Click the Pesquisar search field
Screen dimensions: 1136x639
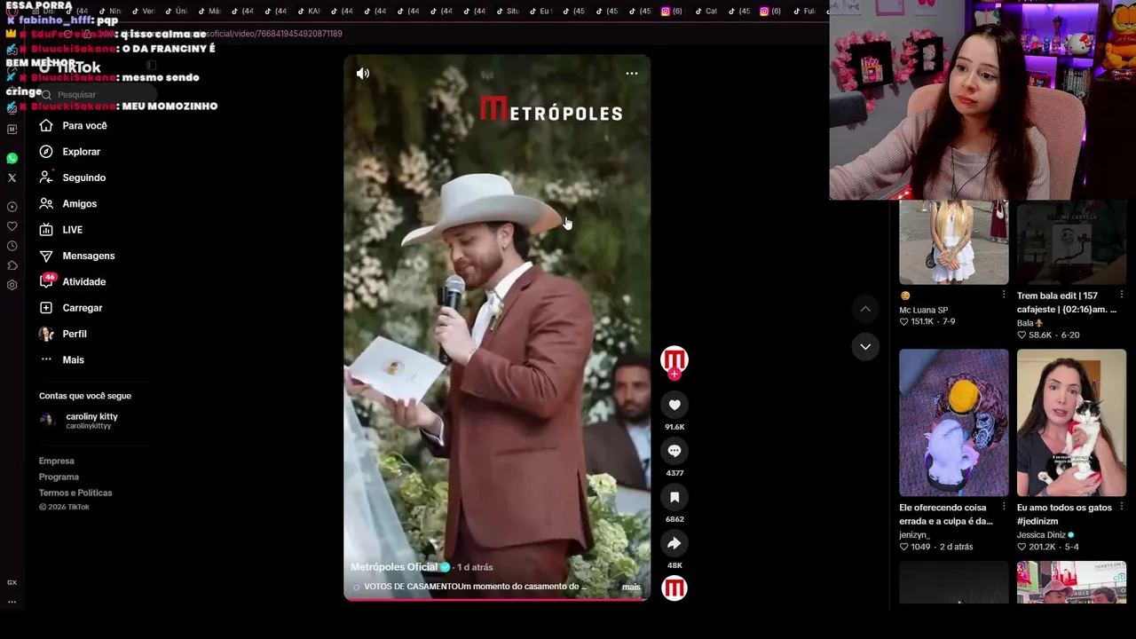(98, 94)
